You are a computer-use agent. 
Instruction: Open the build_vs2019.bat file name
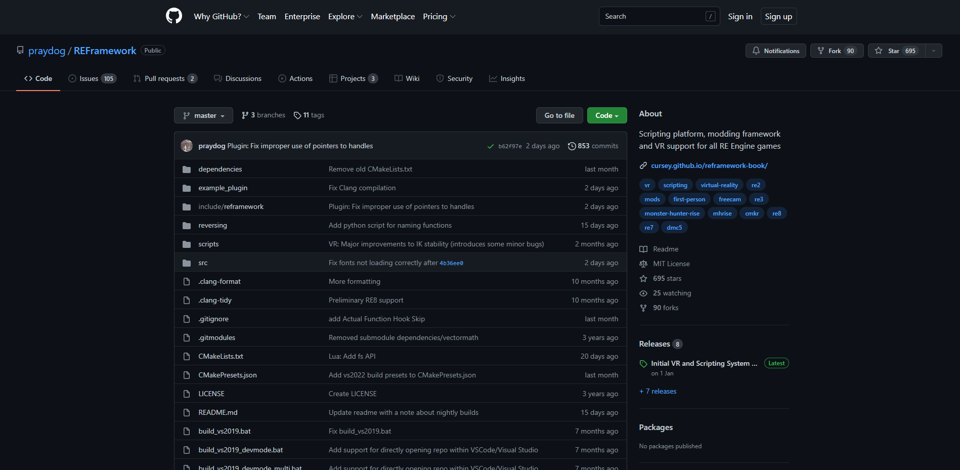225,431
